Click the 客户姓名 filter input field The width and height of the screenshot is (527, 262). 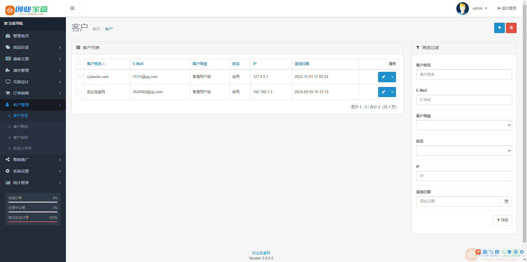coord(464,74)
